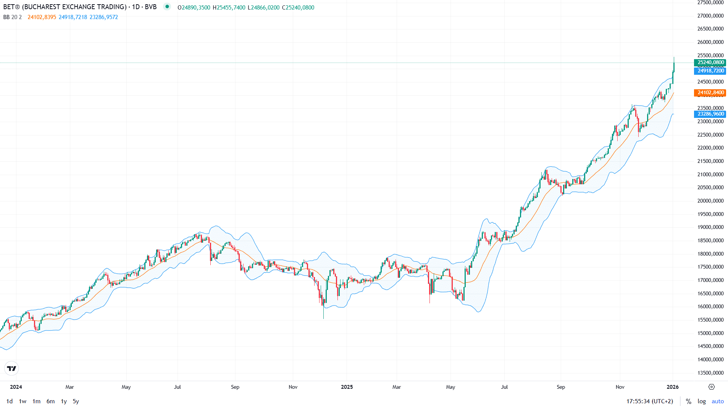The height and width of the screenshot is (409, 728).
Task: Click the orange BB basis value 24102,8395
Action: pos(42,17)
